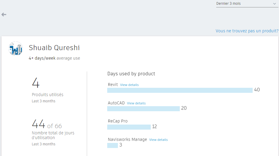Click the AutoCAD value 20
Image resolution: width=279 pixels, height=156 pixels.
tap(184, 108)
